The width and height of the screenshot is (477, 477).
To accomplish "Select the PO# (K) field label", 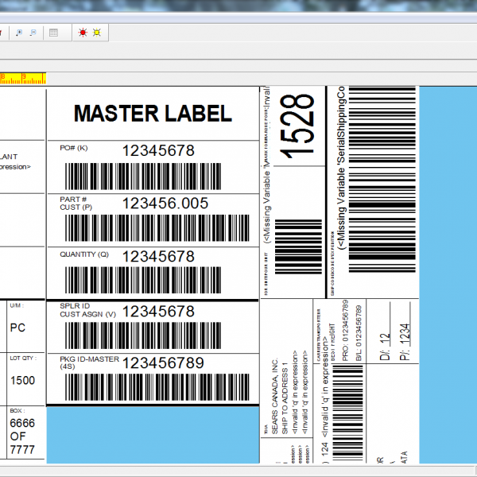I will [74, 148].
